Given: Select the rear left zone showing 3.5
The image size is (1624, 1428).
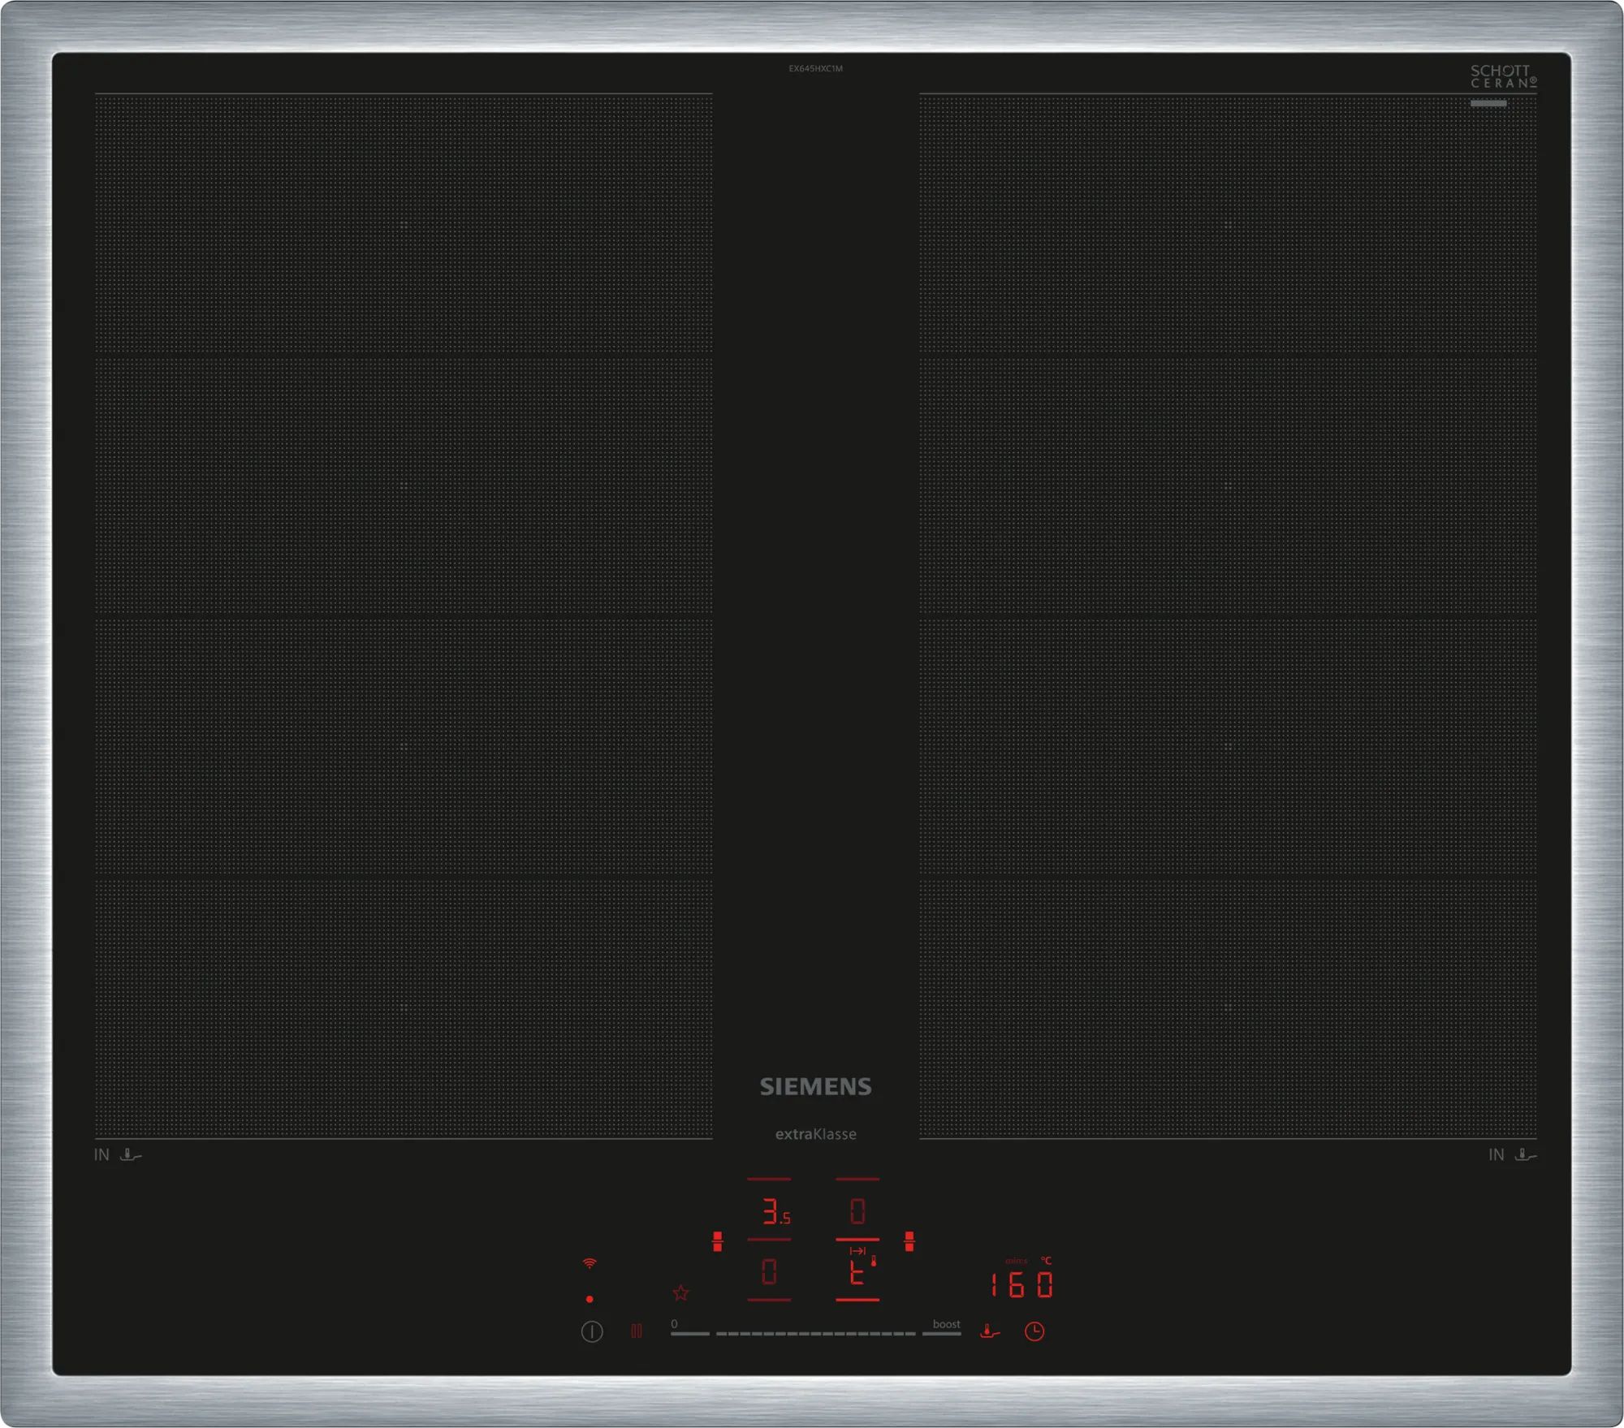Looking at the screenshot, I should (774, 1213).
